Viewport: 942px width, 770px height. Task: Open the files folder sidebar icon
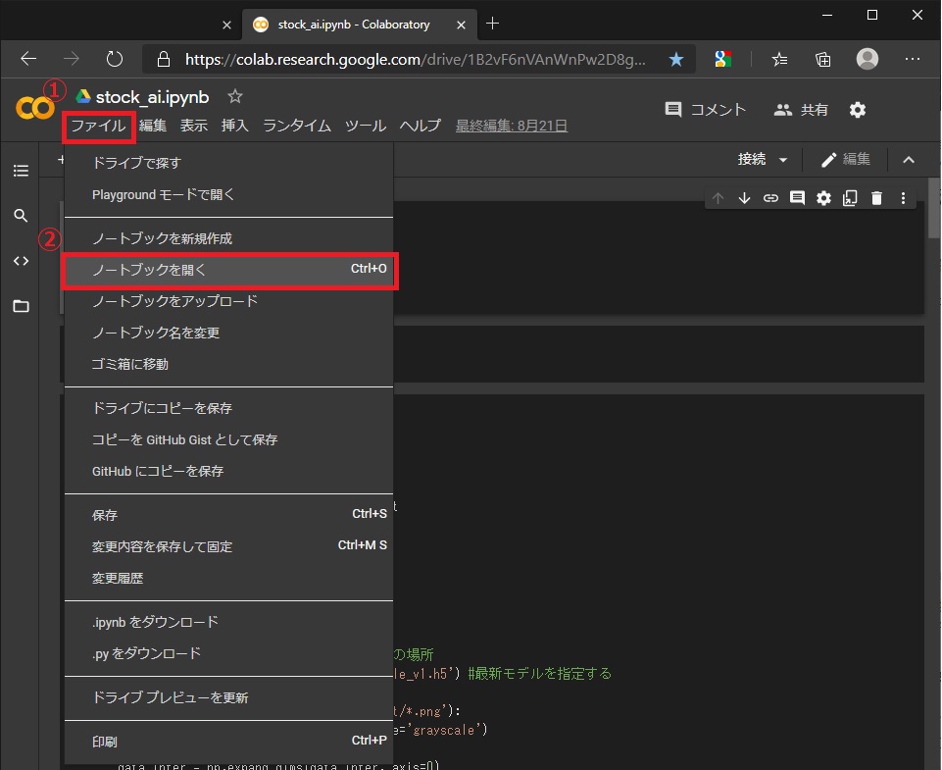tap(21, 306)
